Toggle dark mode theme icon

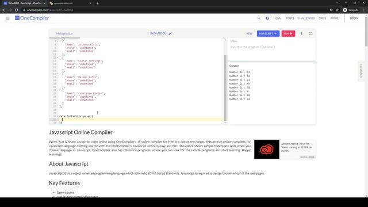tap(267, 18)
